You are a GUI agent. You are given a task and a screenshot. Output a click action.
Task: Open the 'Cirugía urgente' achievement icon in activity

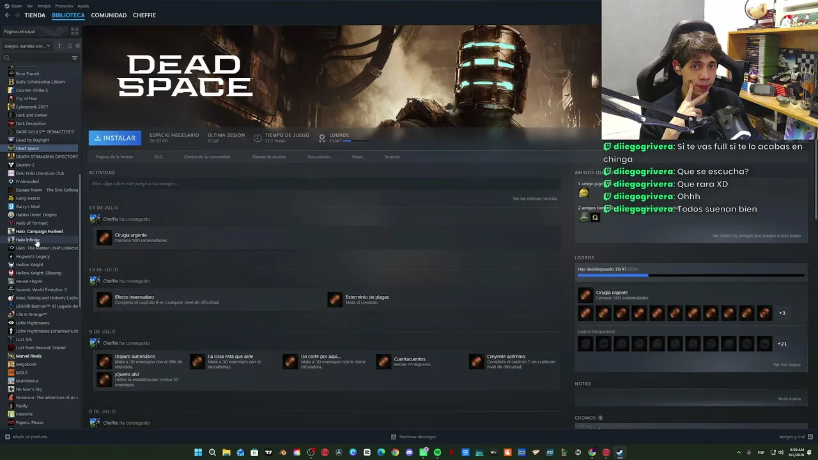click(104, 238)
